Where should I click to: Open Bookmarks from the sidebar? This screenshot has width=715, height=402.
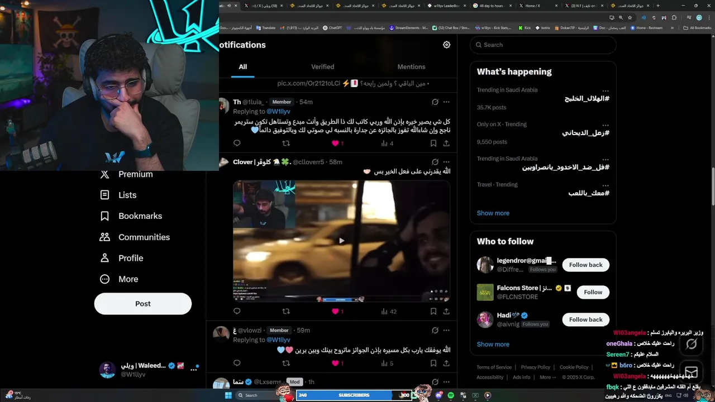click(x=131, y=216)
